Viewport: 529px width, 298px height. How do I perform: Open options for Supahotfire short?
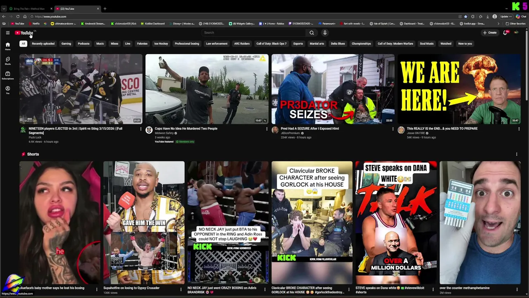[181, 289]
